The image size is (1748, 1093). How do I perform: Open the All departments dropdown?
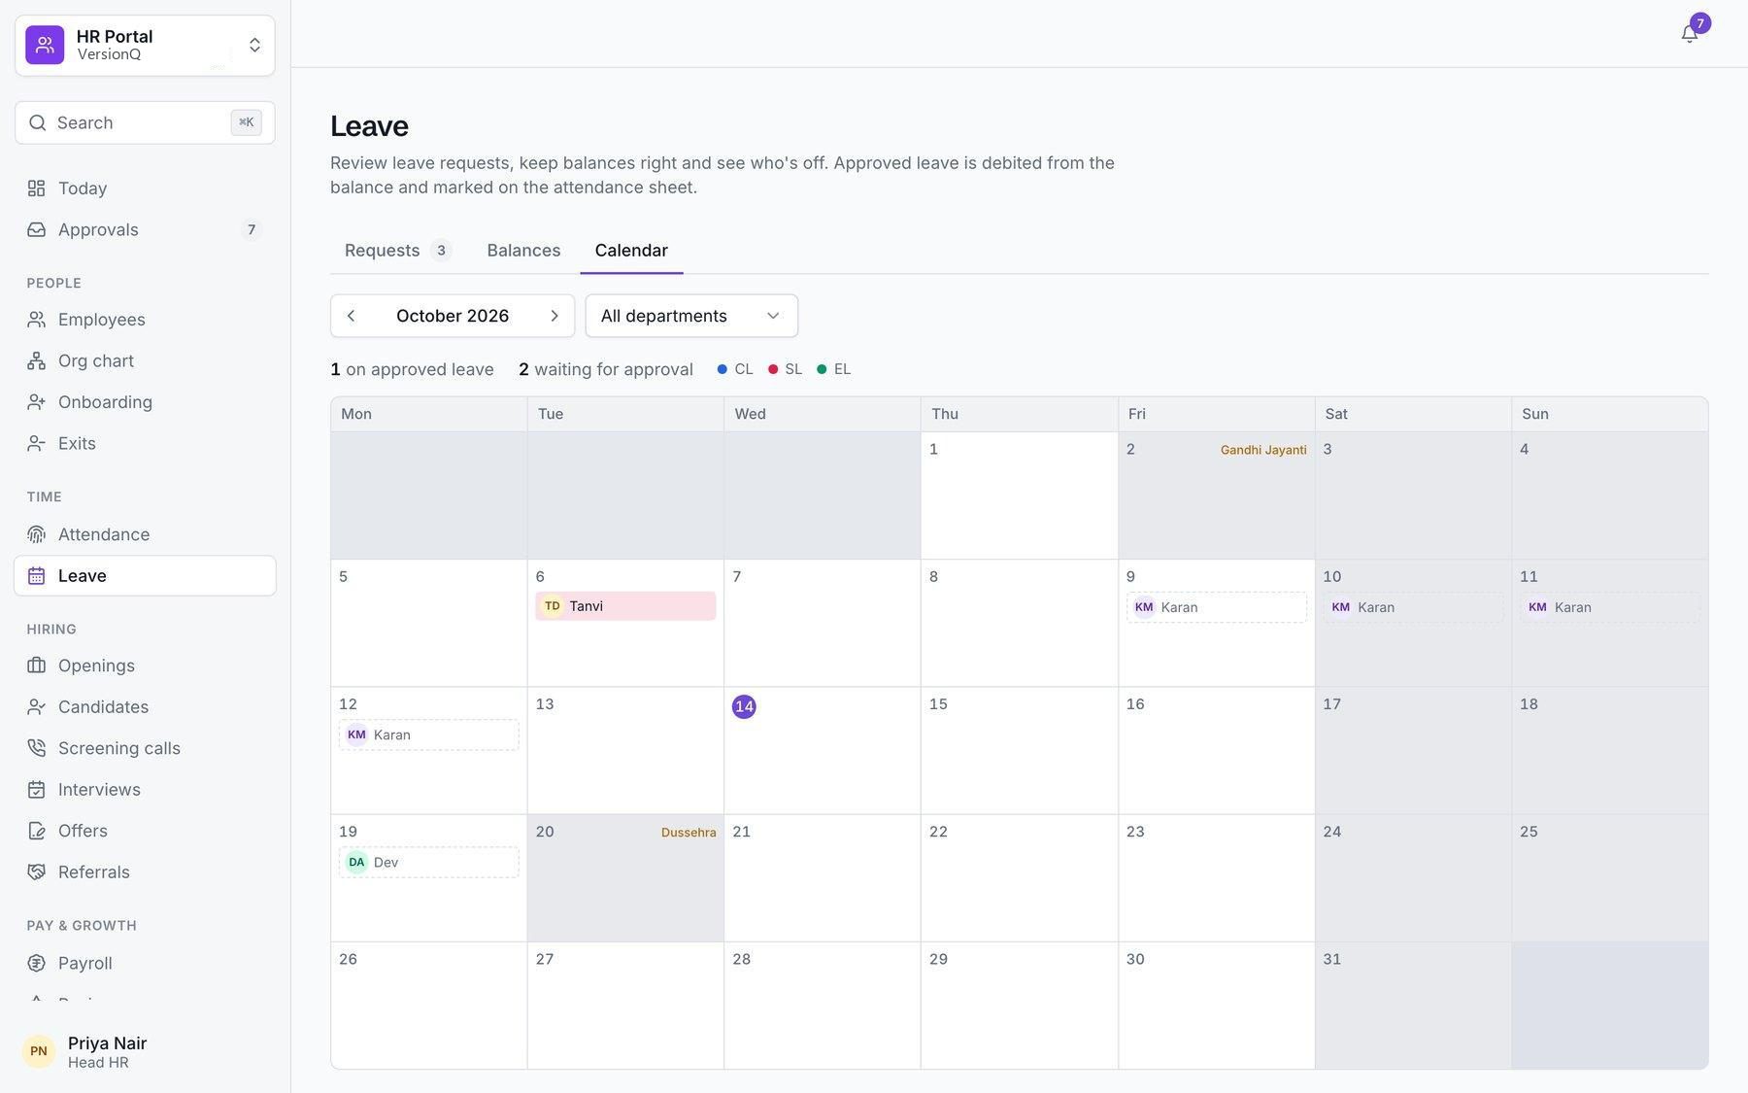[x=691, y=316]
